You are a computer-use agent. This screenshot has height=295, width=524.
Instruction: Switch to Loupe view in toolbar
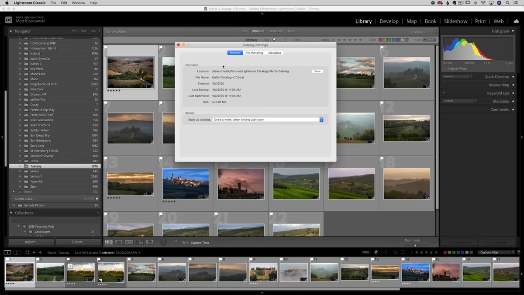[x=119, y=242]
